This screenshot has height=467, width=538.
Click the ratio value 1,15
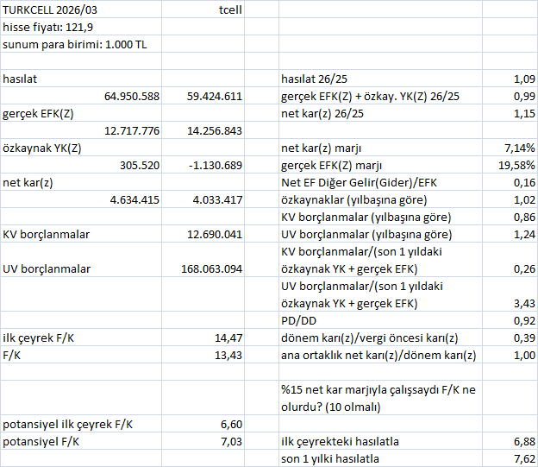pos(510,113)
